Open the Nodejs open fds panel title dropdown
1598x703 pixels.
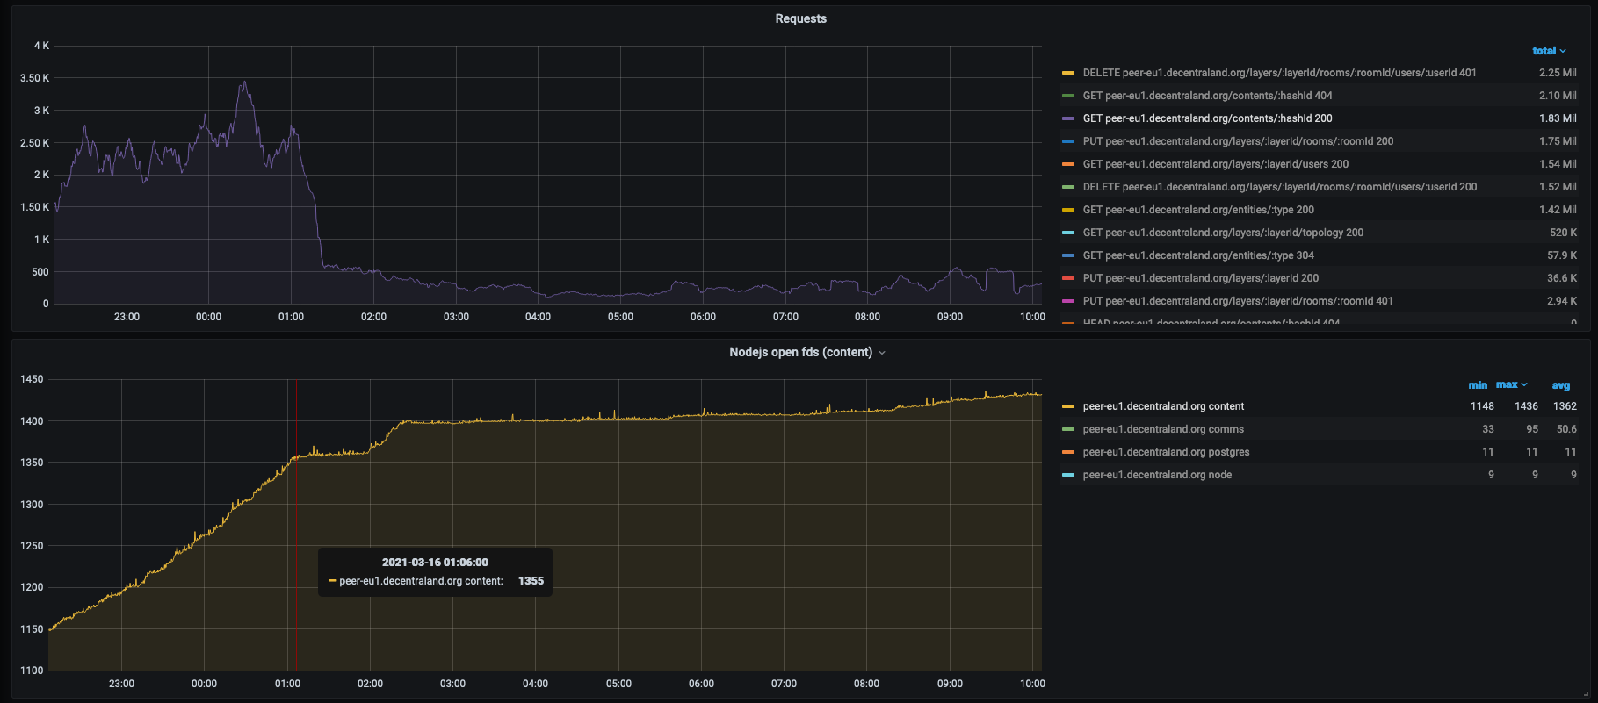pos(807,352)
